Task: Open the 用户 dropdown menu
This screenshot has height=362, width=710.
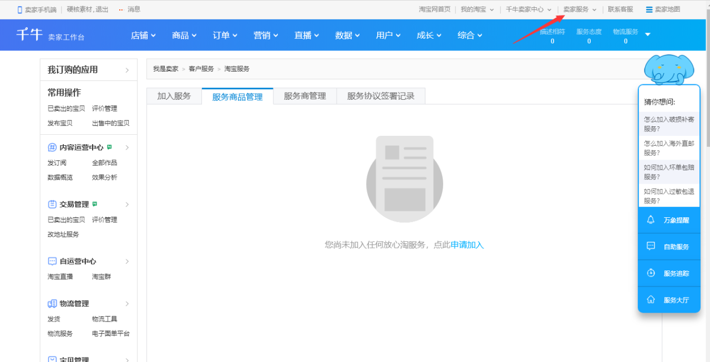Action: point(388,35)
